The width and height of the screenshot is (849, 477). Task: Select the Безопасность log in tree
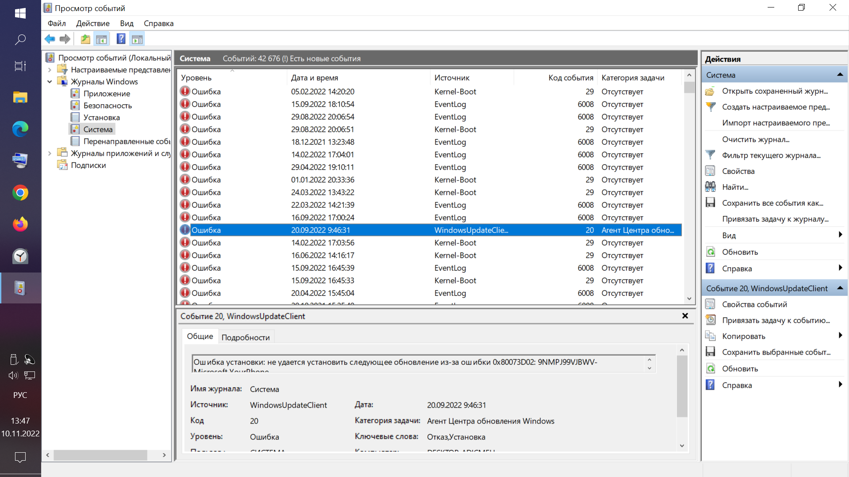click(x=107, y=106)
